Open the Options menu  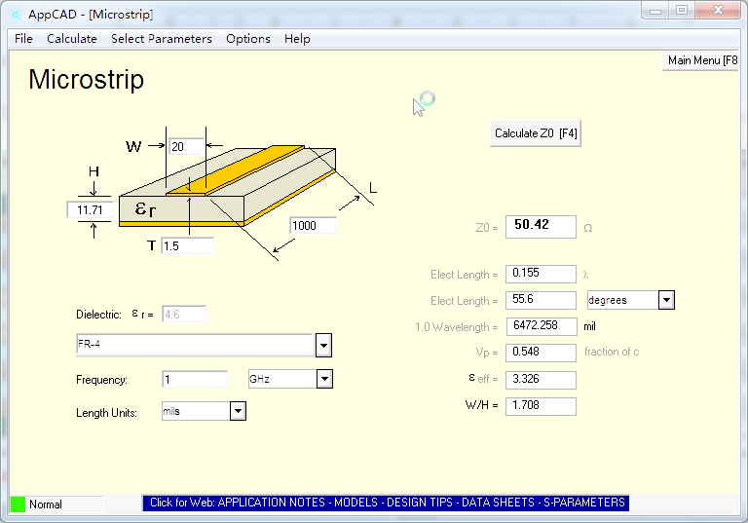[248, 39]
